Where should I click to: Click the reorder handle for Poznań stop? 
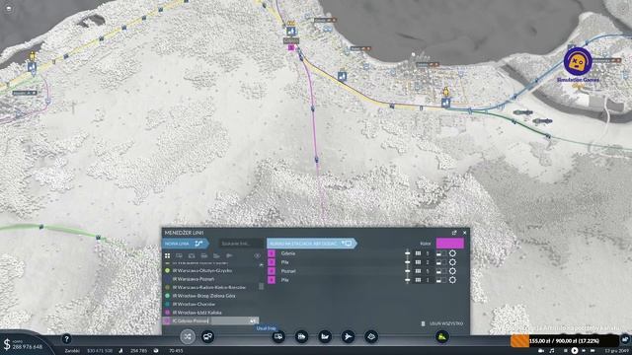tap(408, 271)
